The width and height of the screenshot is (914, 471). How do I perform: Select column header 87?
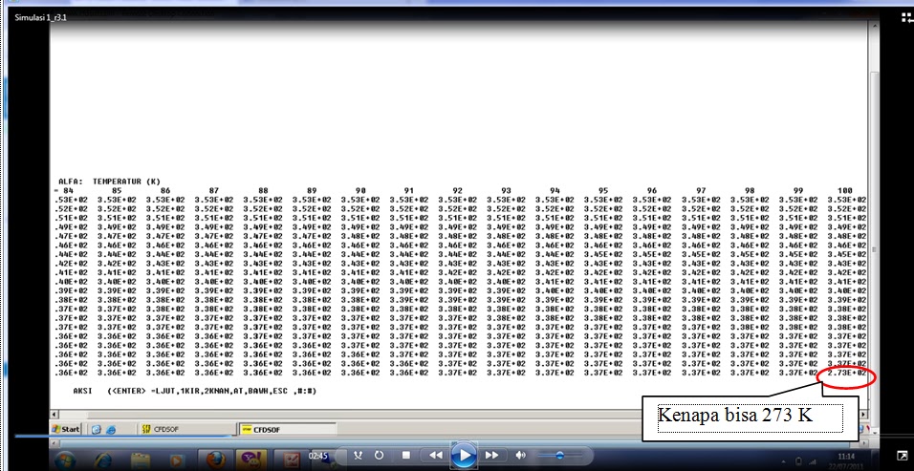[x=213, y=190]
